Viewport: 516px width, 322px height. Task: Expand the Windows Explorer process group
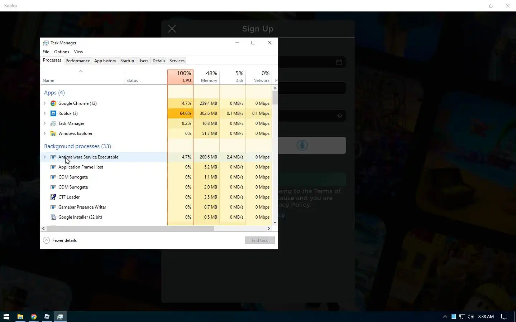pos(45,133)
